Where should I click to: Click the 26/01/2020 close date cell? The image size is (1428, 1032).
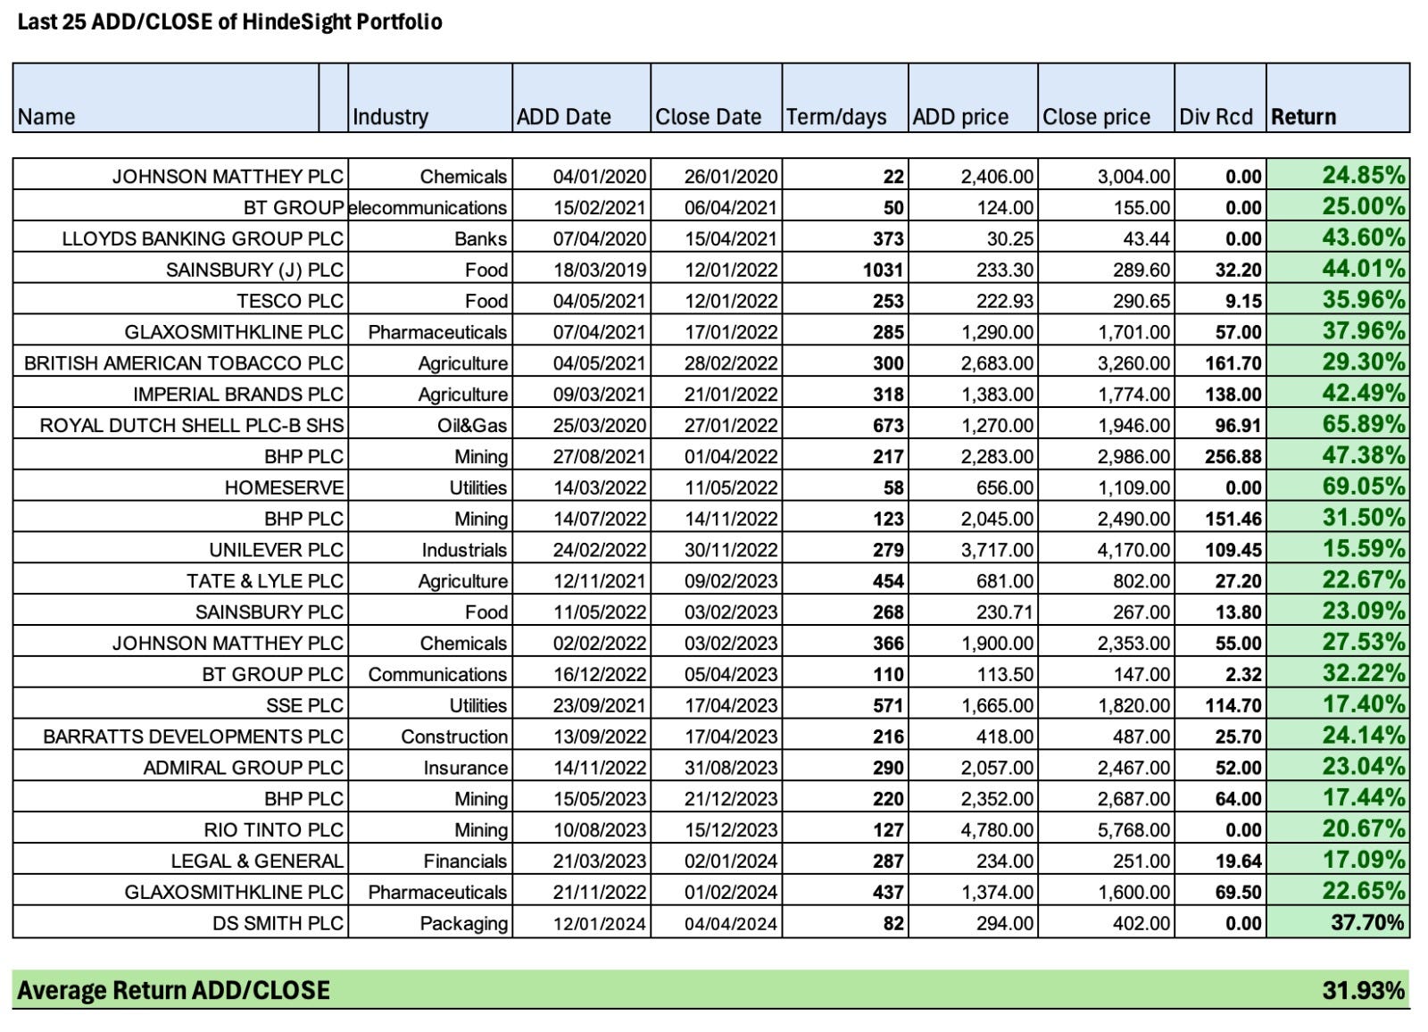coord(716,176)
